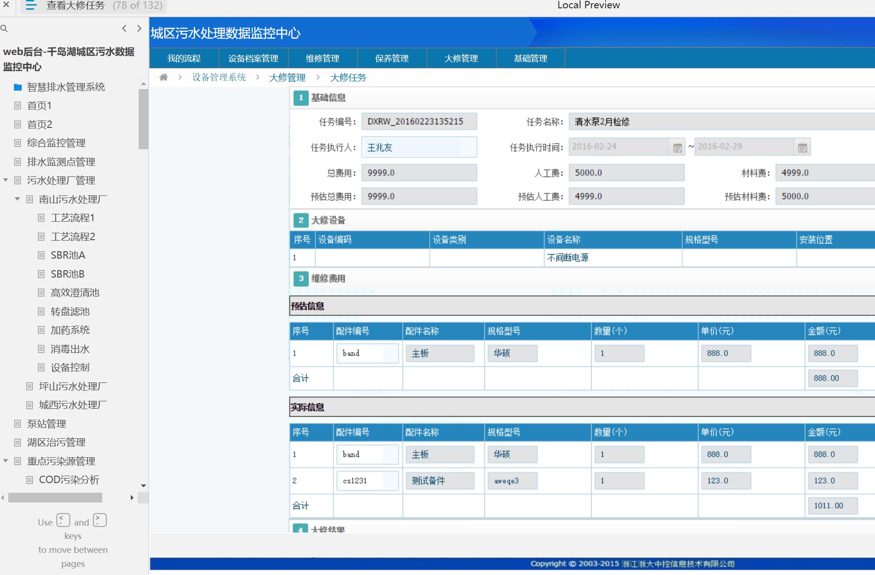Image resolution: width=875 pixels, height=575 pixels.
Task: Click 不间断电源 cell in 大修设备 table
Action: pos(613,258)
